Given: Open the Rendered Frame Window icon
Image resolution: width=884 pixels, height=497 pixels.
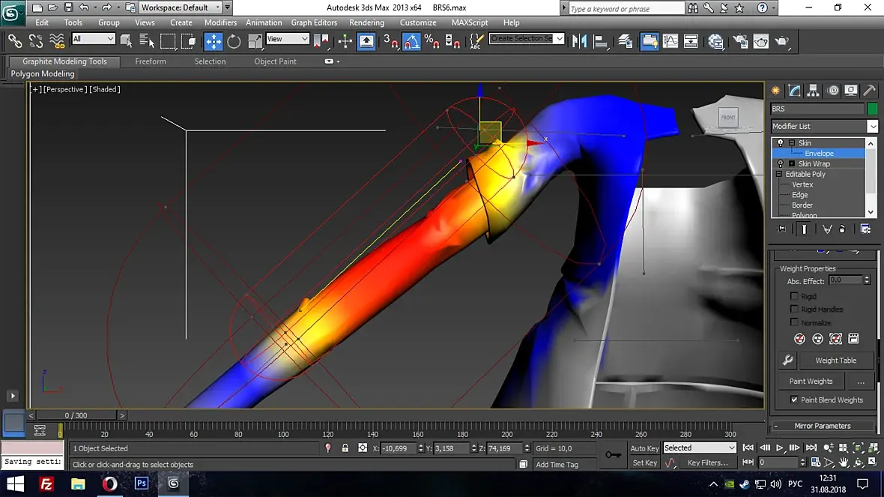Looking at the screenshot, I should (x=761, y=41).
